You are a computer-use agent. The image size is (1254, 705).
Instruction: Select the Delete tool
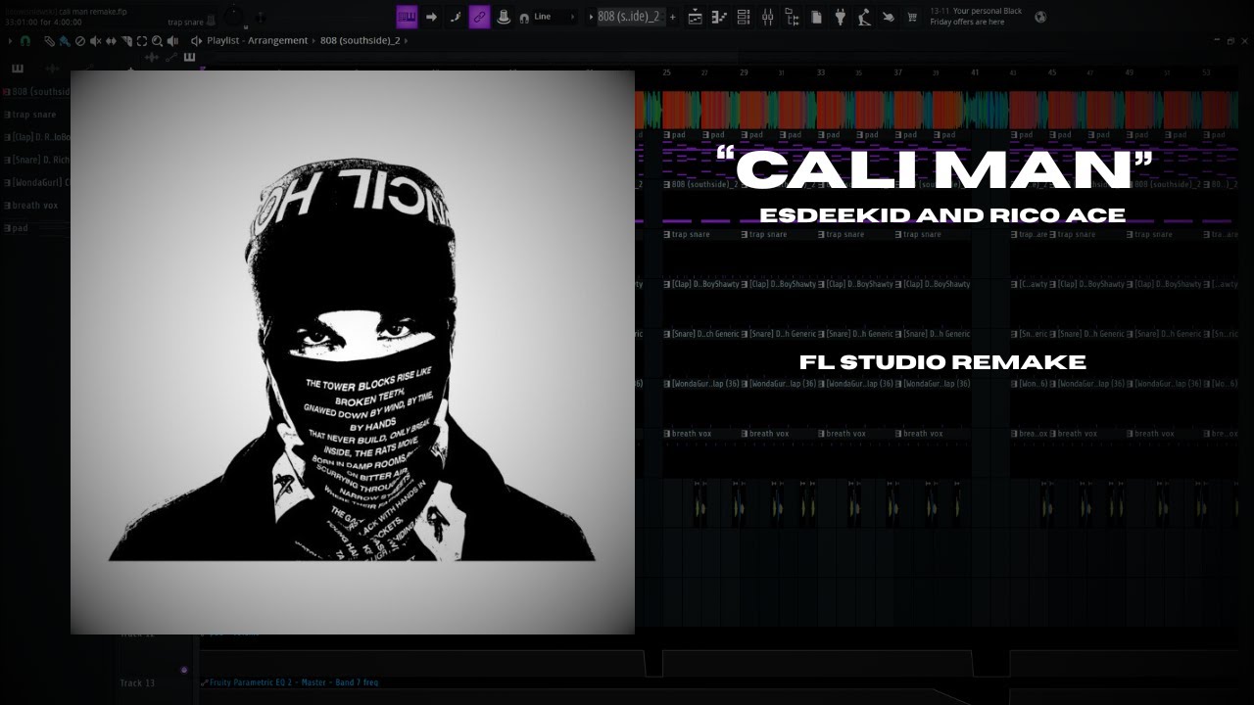80,41
